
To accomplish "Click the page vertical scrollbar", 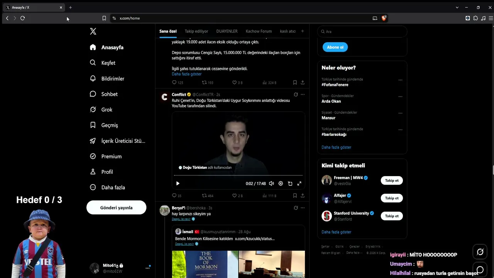I will point(492,170).
